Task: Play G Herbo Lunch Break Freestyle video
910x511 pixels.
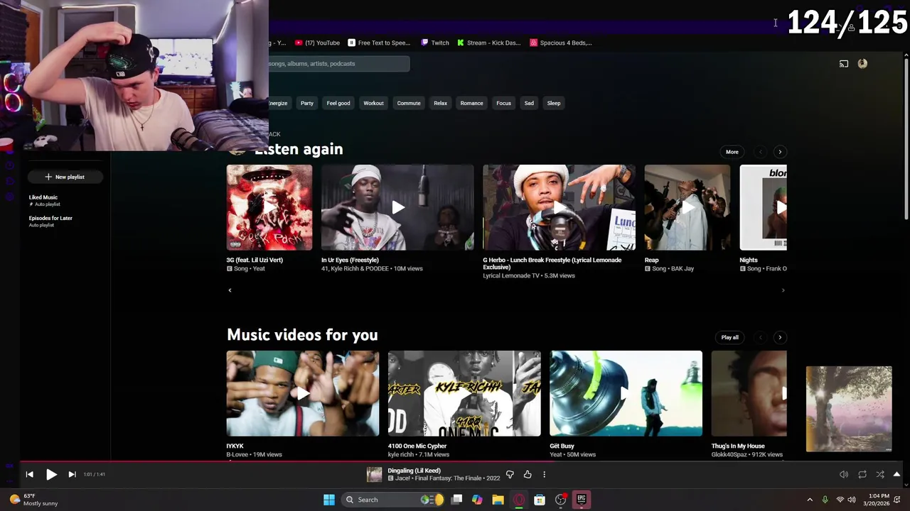Action: (559, 207)
